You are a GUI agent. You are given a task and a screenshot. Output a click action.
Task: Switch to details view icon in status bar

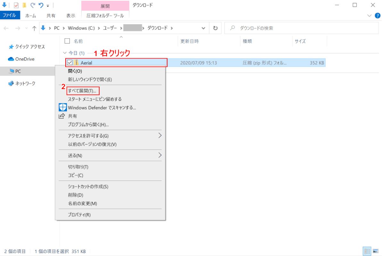(x=367, y=251)
